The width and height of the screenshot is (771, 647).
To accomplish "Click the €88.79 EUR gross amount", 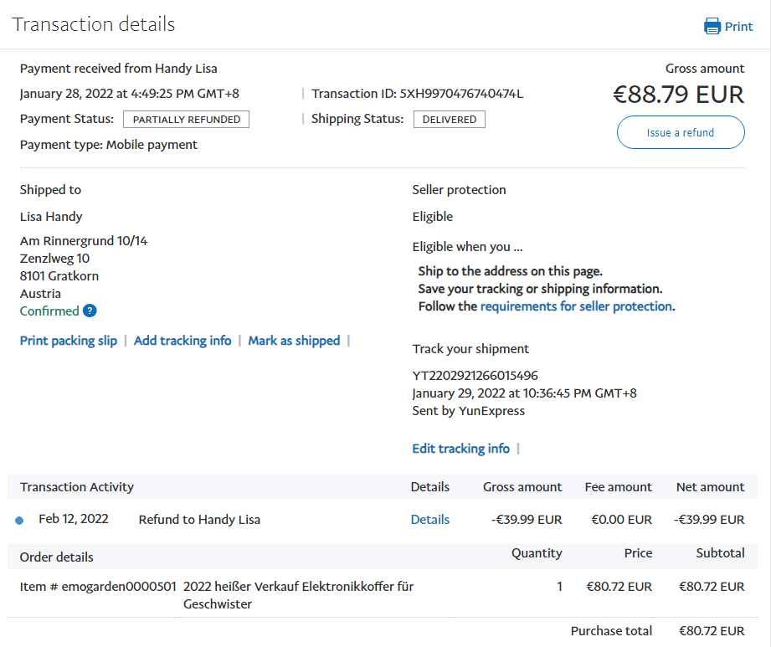I will click(678, 95).
